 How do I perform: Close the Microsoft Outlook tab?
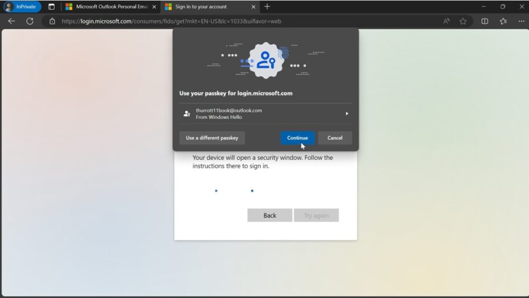tap(154, 6)
